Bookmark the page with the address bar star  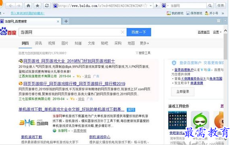pyautogui.click(x=145, y=6)
